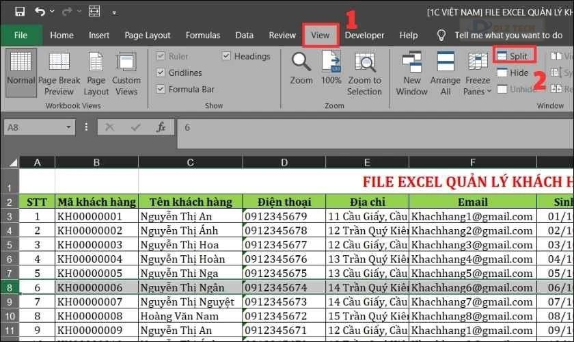Click the Enter checkmark in formula bar

tap(135, 127)
